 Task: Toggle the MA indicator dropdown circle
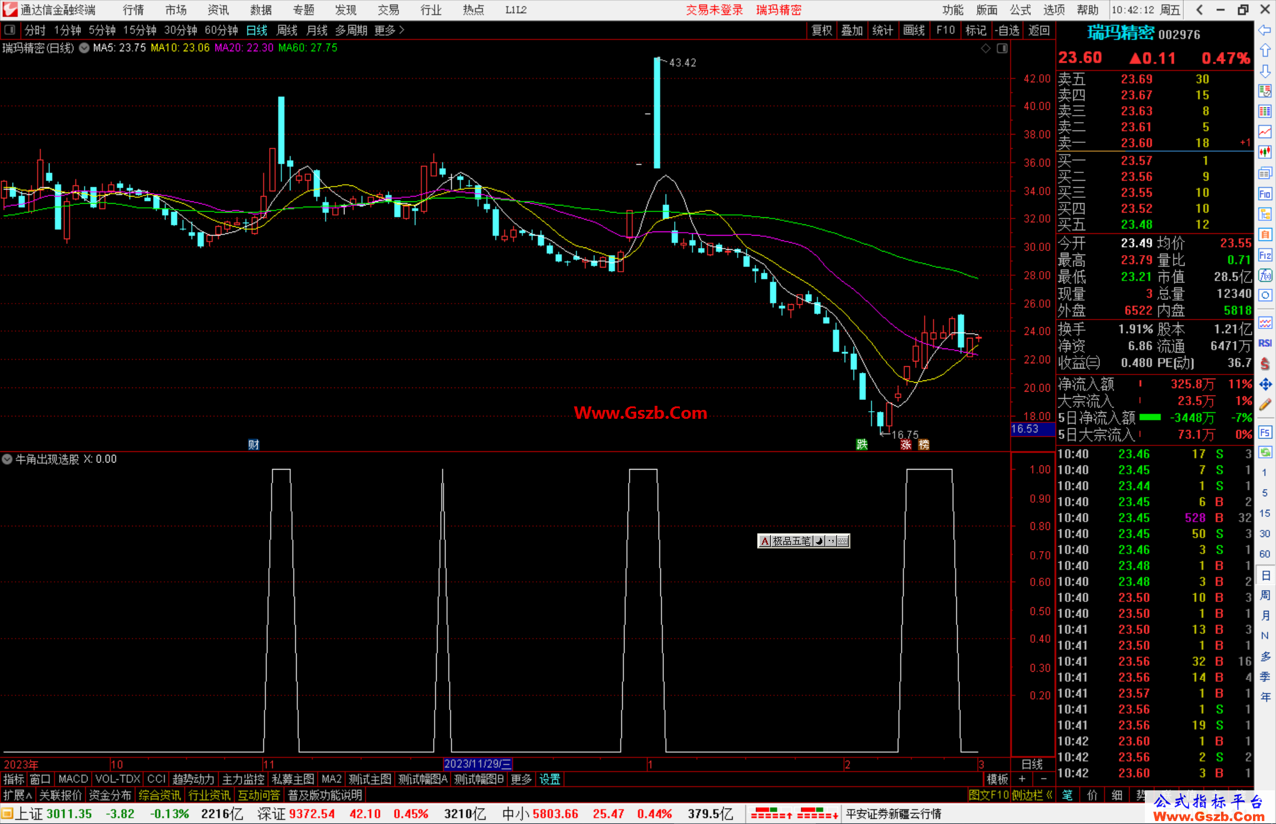click(84, 48)
